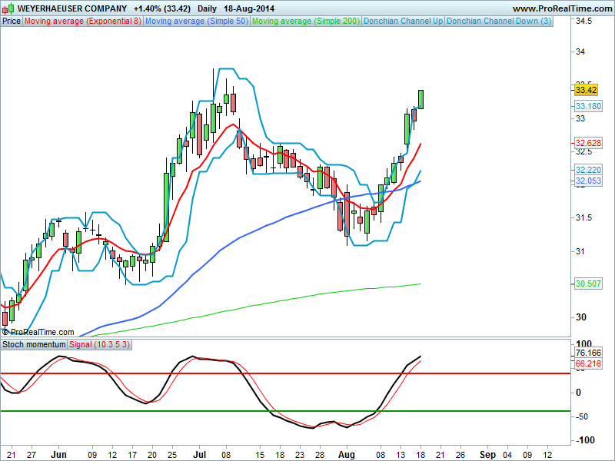Click the WEYERHAEUSER COMPANY title text
The width and height of the screenshot is (615, 461).
(x=72, y=8)
